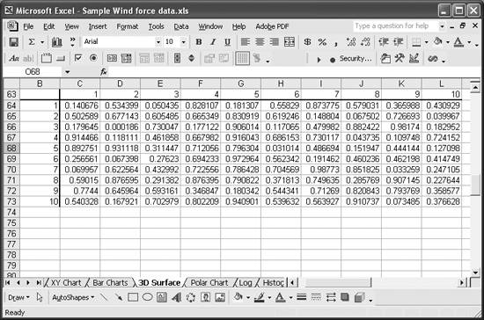484x320 pixels.
Task: Open the AutoShapes menu button
Action: [73, 297]
